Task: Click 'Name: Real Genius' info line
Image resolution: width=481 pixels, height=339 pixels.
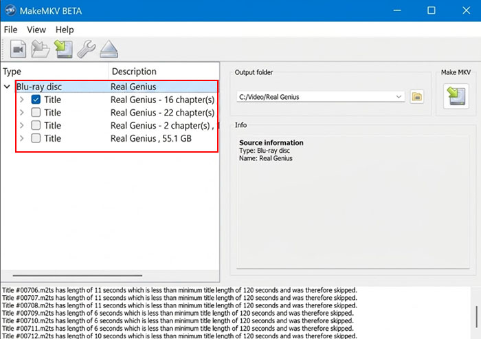Action: point(266,158)
